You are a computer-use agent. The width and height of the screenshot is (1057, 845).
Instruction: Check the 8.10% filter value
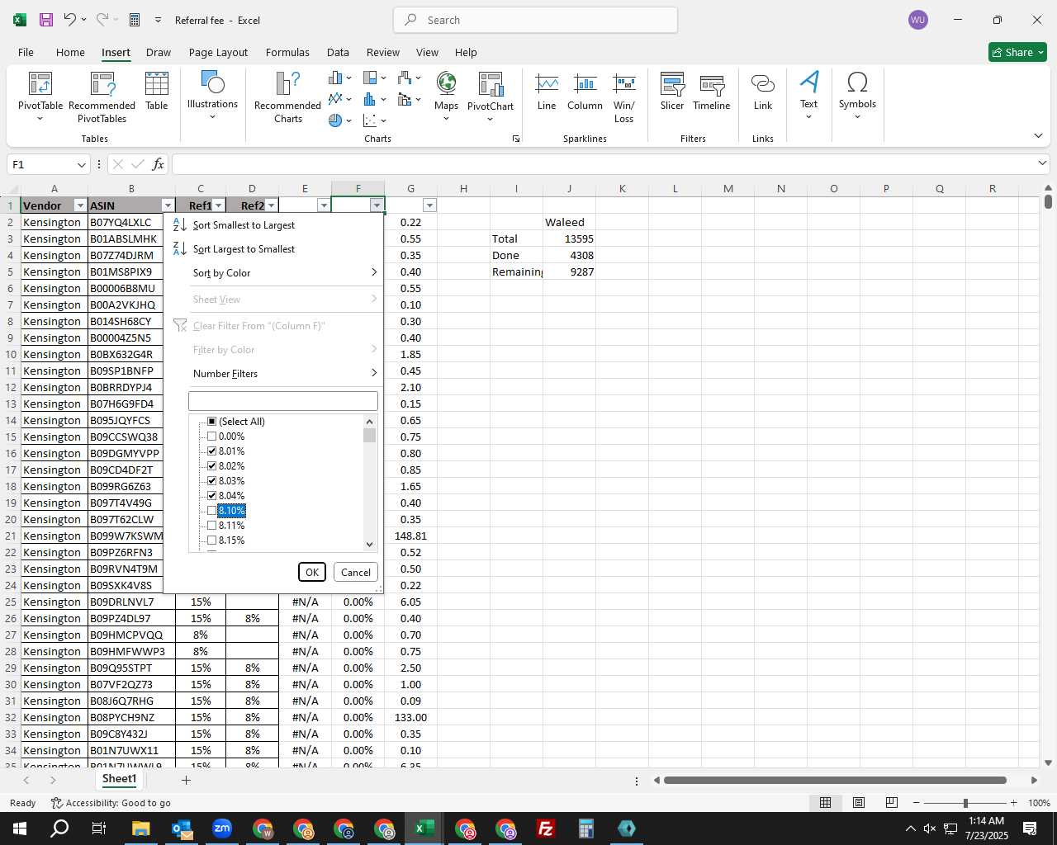pyautogui.click(x=212, y=511)
